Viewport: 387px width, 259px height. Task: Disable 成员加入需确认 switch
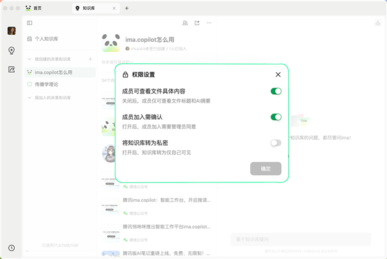click(x=276, y=117)
